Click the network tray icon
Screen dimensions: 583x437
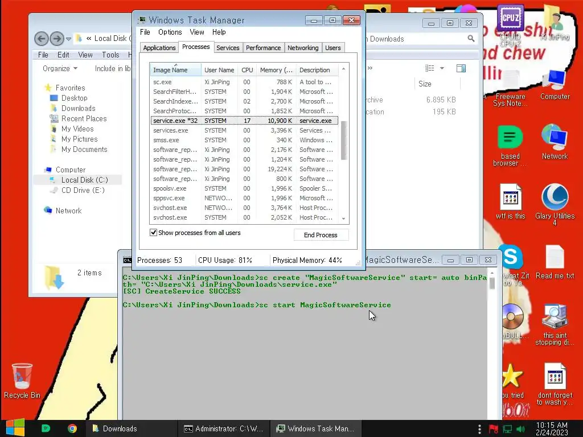[x=507, y=429]
